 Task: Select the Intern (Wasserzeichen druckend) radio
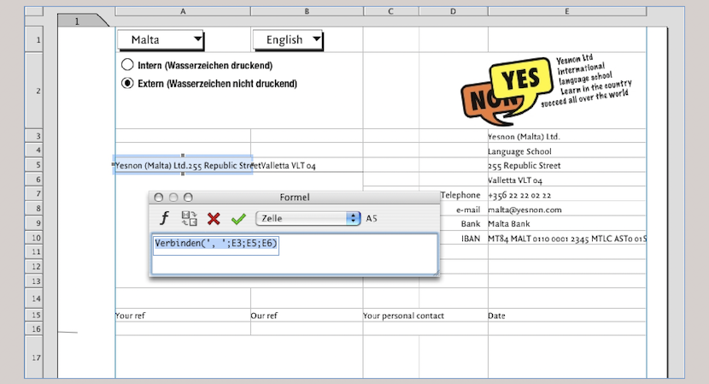pyautogui.click(x=127, y=65)
